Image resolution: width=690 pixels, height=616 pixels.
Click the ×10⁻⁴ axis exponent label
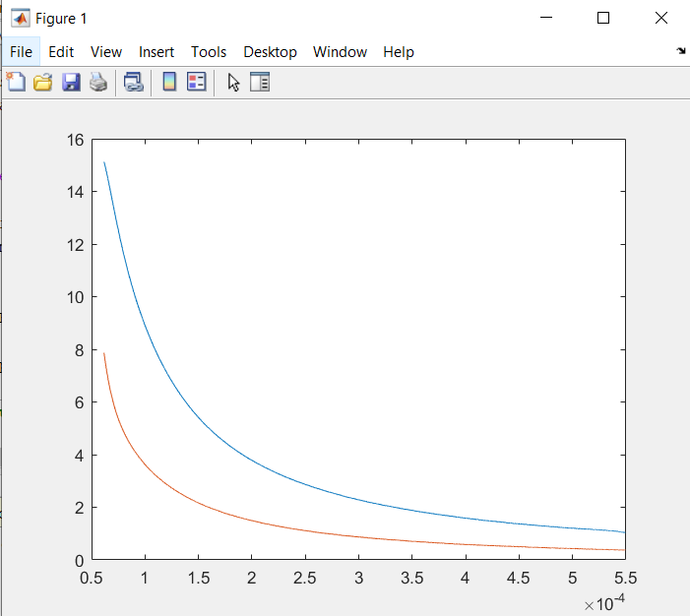click(604, 603)
